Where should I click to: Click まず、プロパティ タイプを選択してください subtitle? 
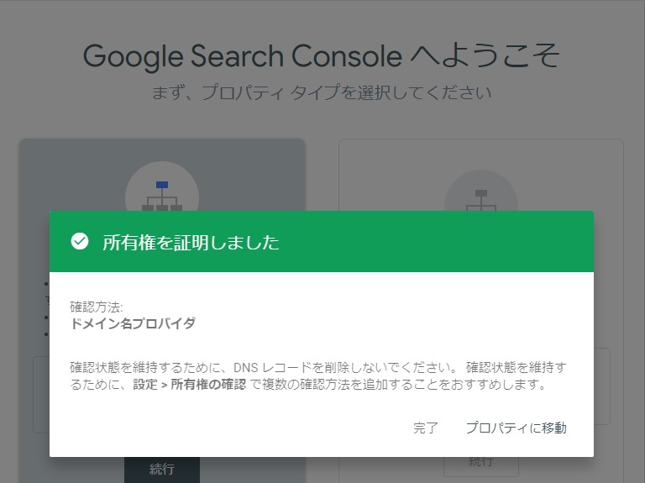[x=322, y=92]
